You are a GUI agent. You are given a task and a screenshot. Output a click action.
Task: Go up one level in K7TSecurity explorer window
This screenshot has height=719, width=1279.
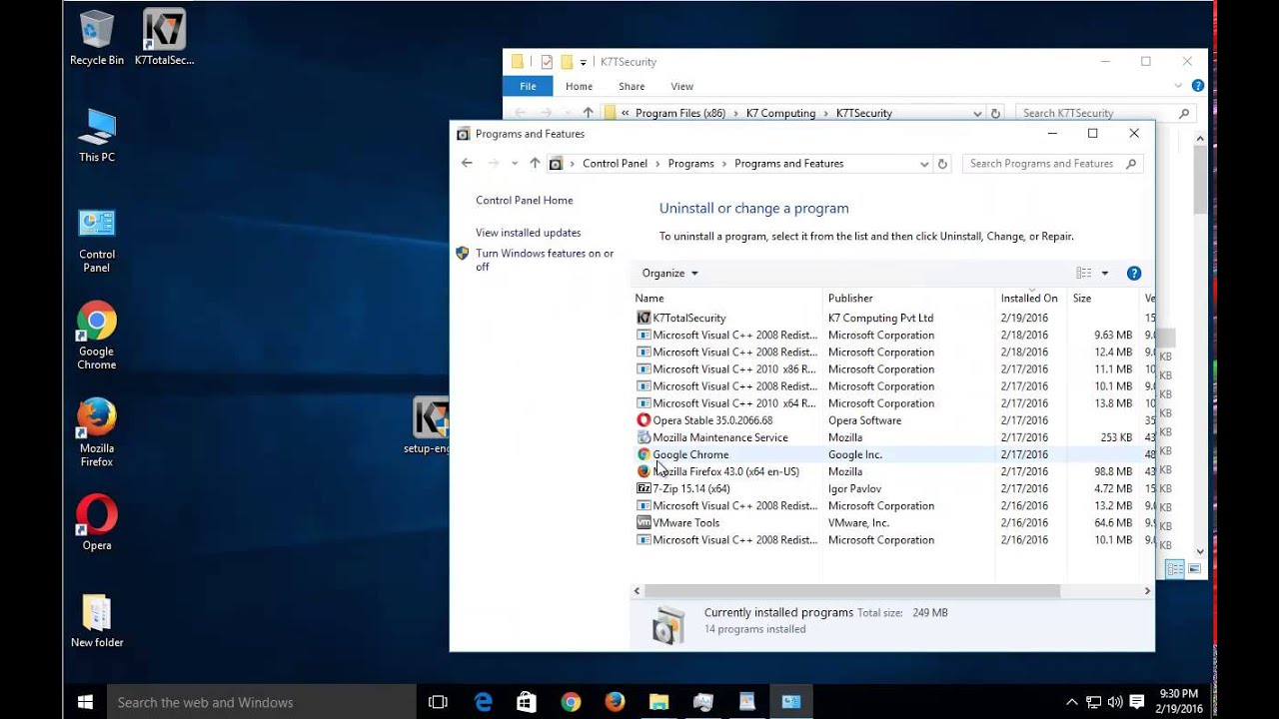[x=588, y=113]
